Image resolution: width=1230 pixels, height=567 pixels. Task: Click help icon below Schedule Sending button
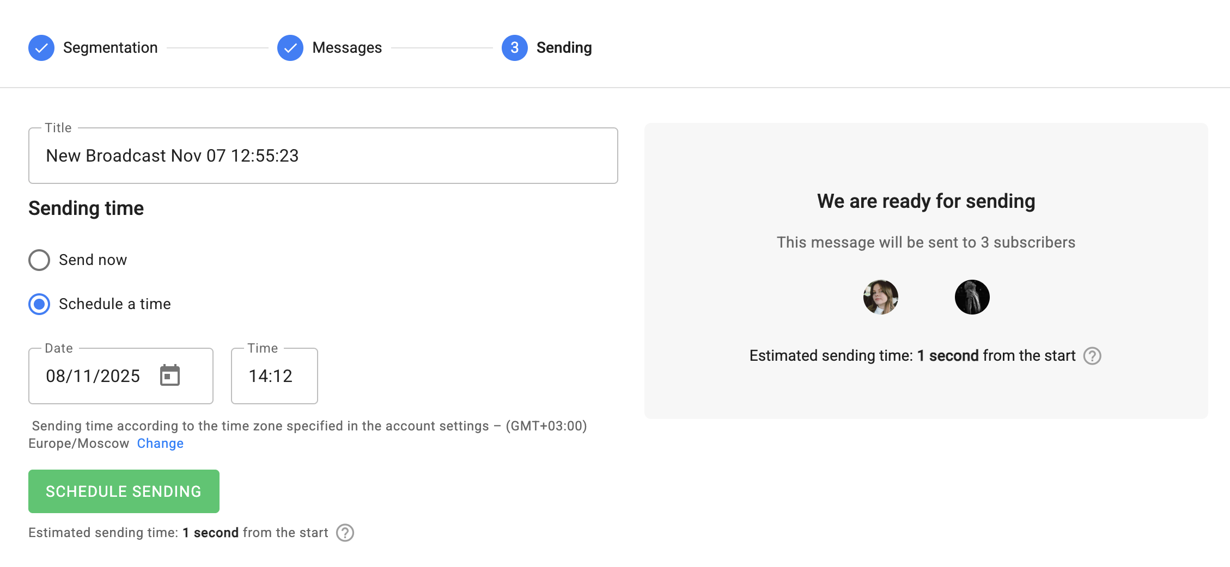point(345,533)
